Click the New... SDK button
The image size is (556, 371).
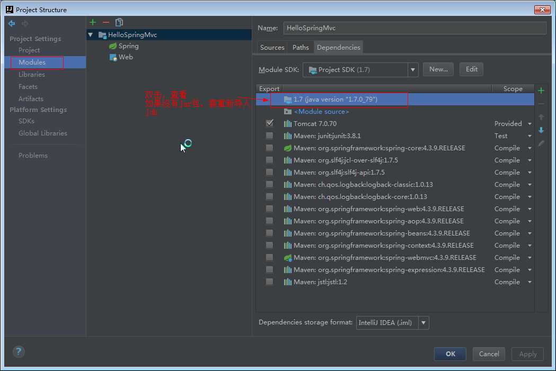coord(438,69)
